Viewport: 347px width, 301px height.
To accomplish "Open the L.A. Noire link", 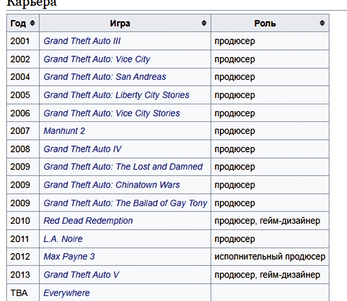I will coord(63,239).
